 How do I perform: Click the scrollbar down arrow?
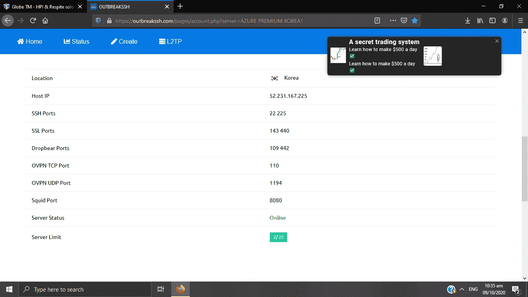525,278
